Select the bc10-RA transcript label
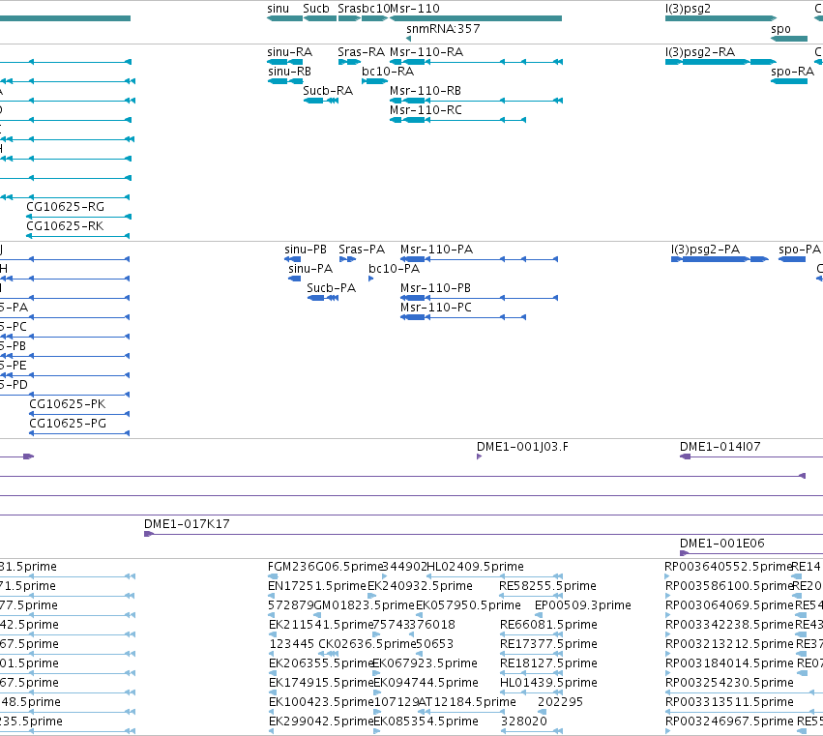 click(x=388, y=72)
